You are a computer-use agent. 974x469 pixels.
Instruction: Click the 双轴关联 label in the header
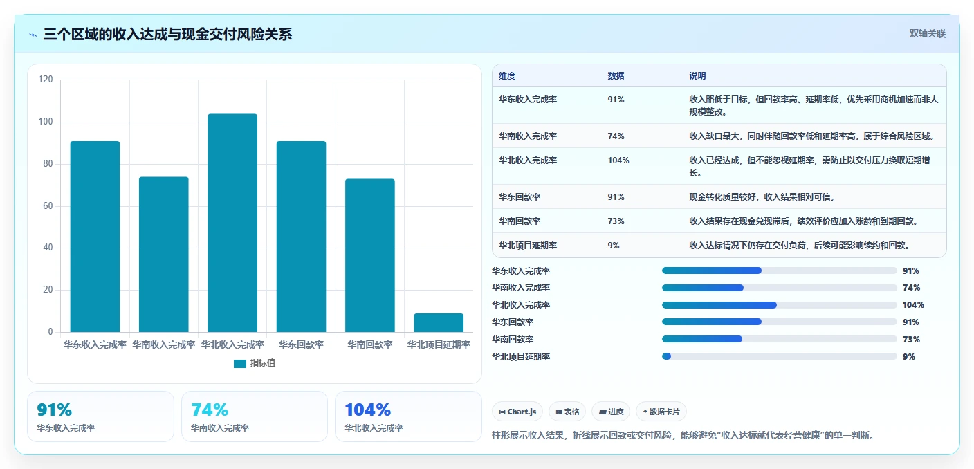pos(927,33)
